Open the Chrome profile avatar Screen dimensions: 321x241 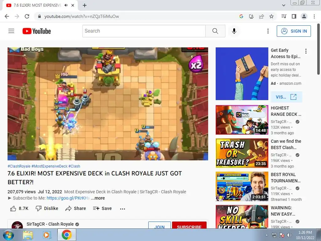coord(304,16)
